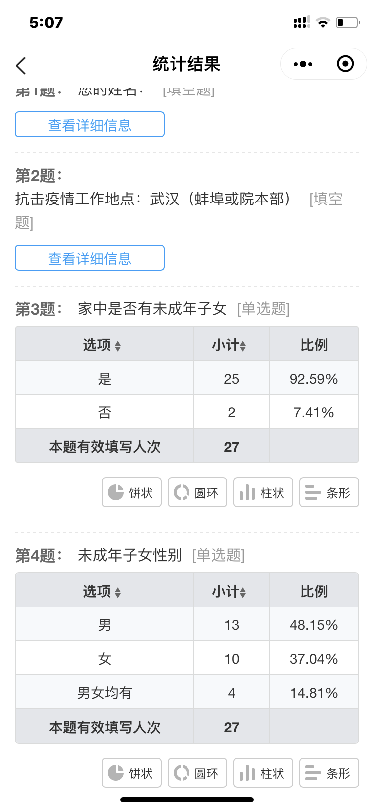Show column chart for question 3
374x810 pixels.
click(263, 493)
